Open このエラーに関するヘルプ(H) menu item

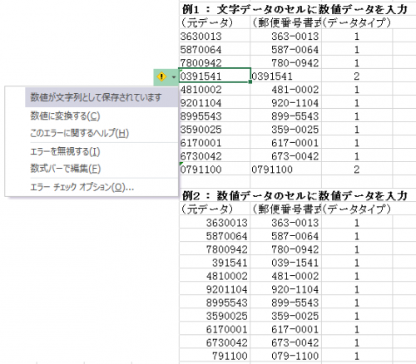[x=79, y=133]
